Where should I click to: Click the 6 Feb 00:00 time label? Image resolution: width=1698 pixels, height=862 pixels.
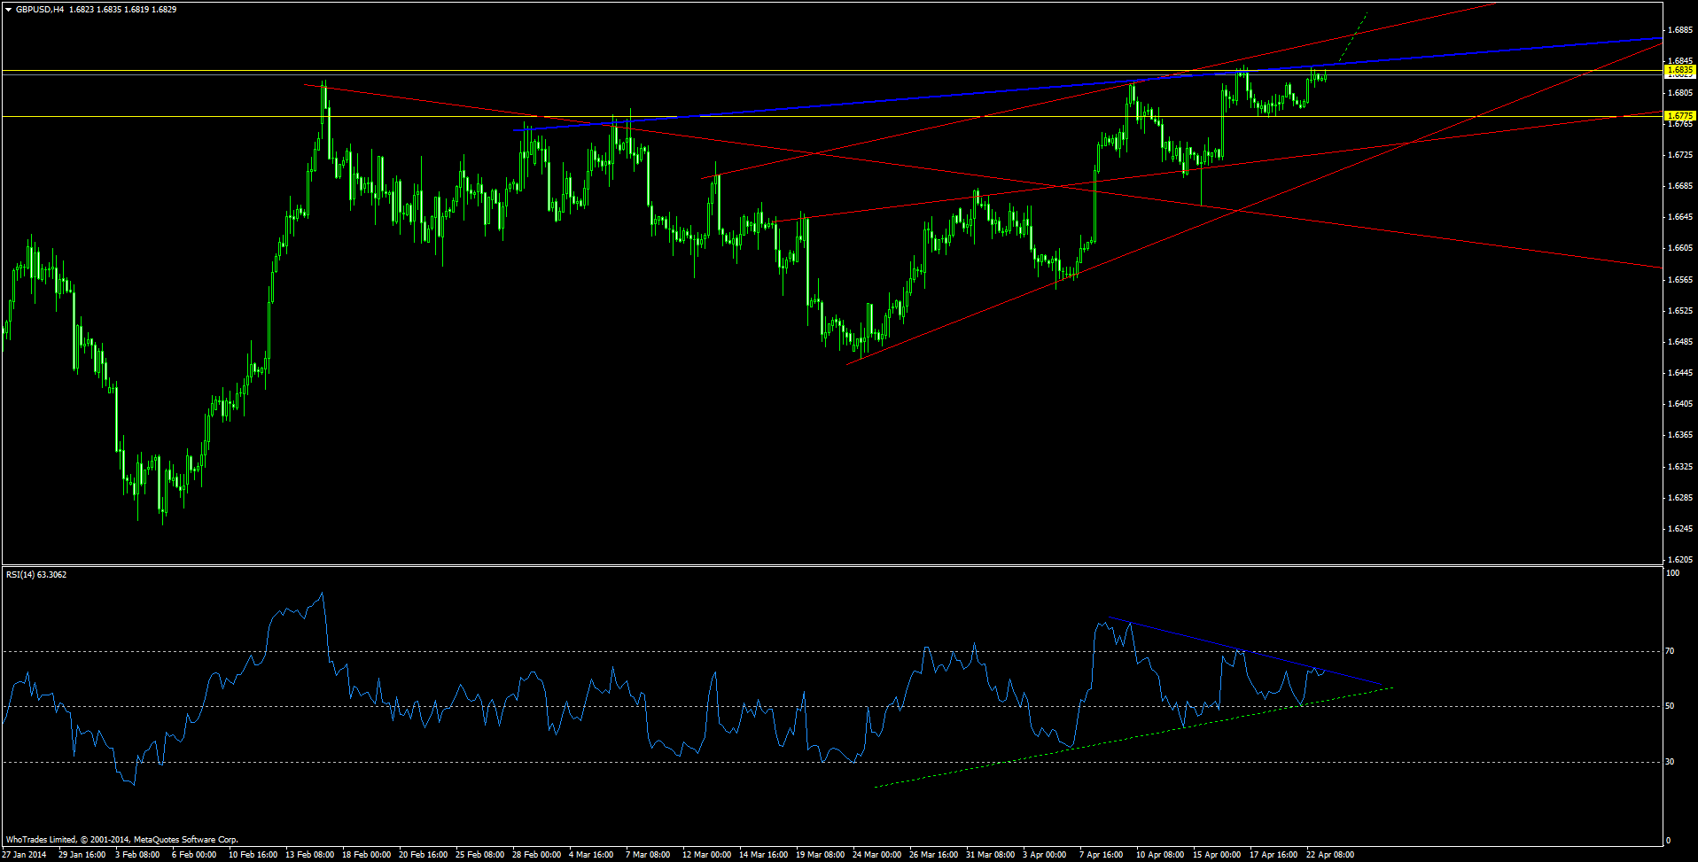click(x=194, y=855)
